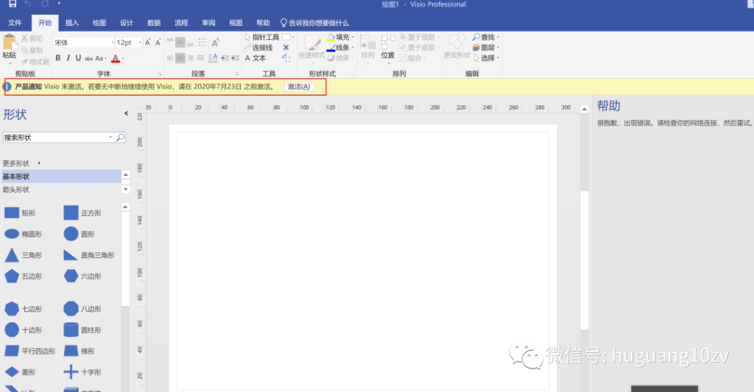Open the Aa change case dropdown
The width and height of the screenshot is (754, 392).
[101, 58]
